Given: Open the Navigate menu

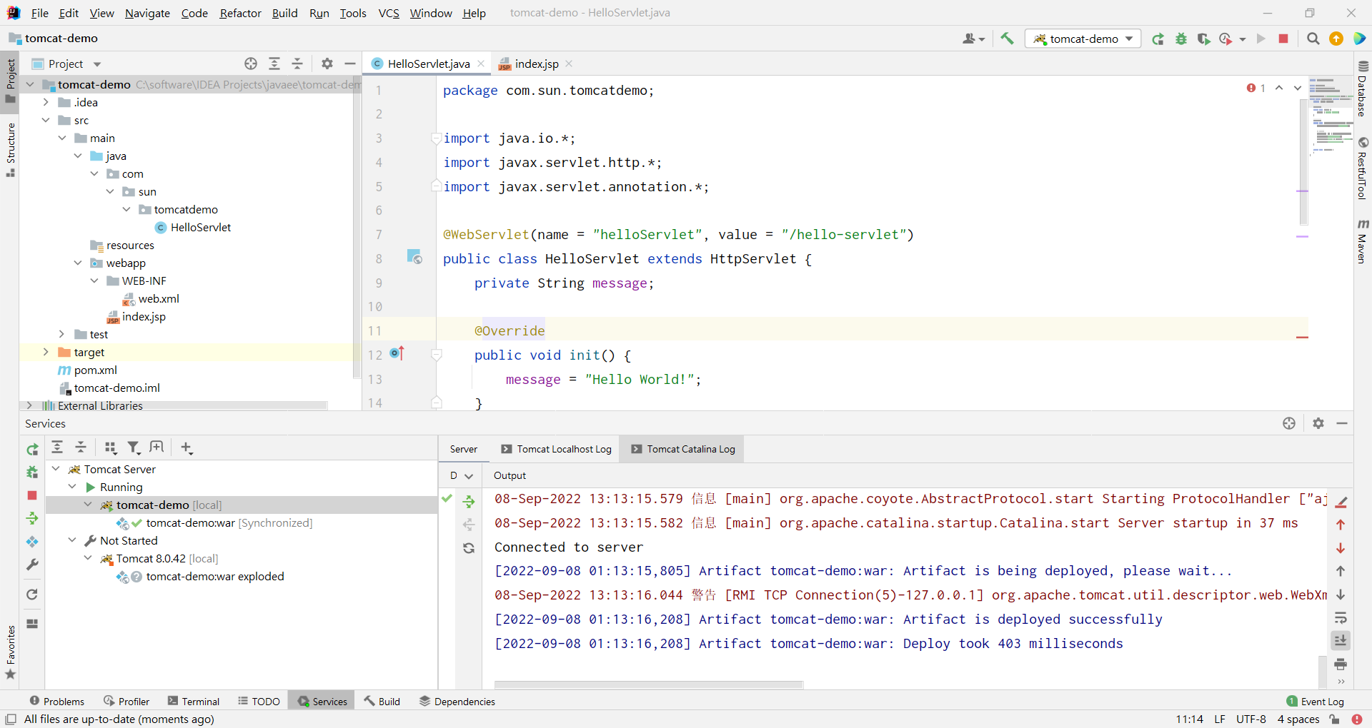Looking at the screenshot, I should [x=147, y=13].
